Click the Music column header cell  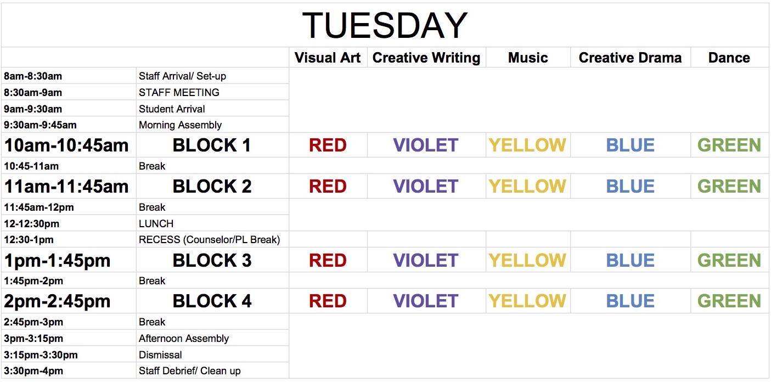[x=528, y=58]
